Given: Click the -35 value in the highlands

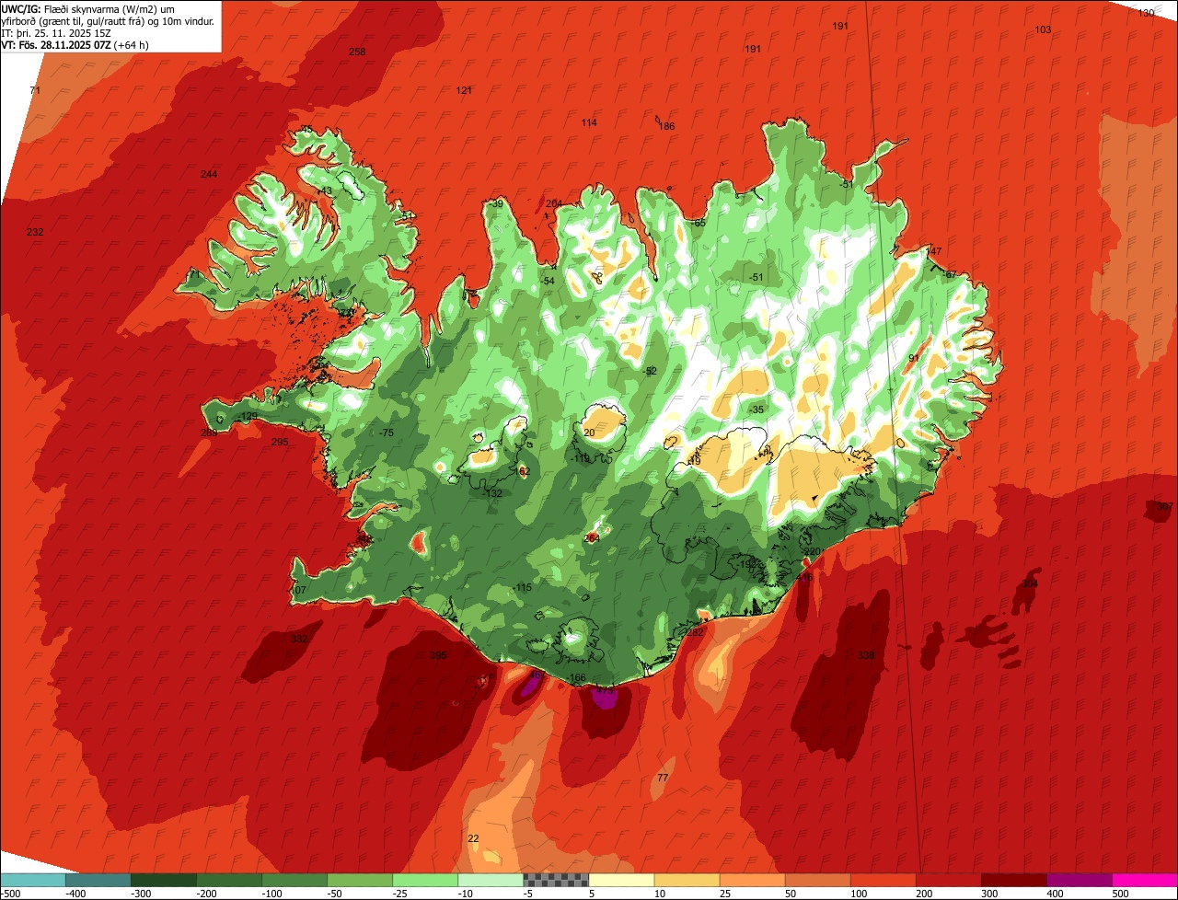Looking at the screenshot, I should point(756,410).
